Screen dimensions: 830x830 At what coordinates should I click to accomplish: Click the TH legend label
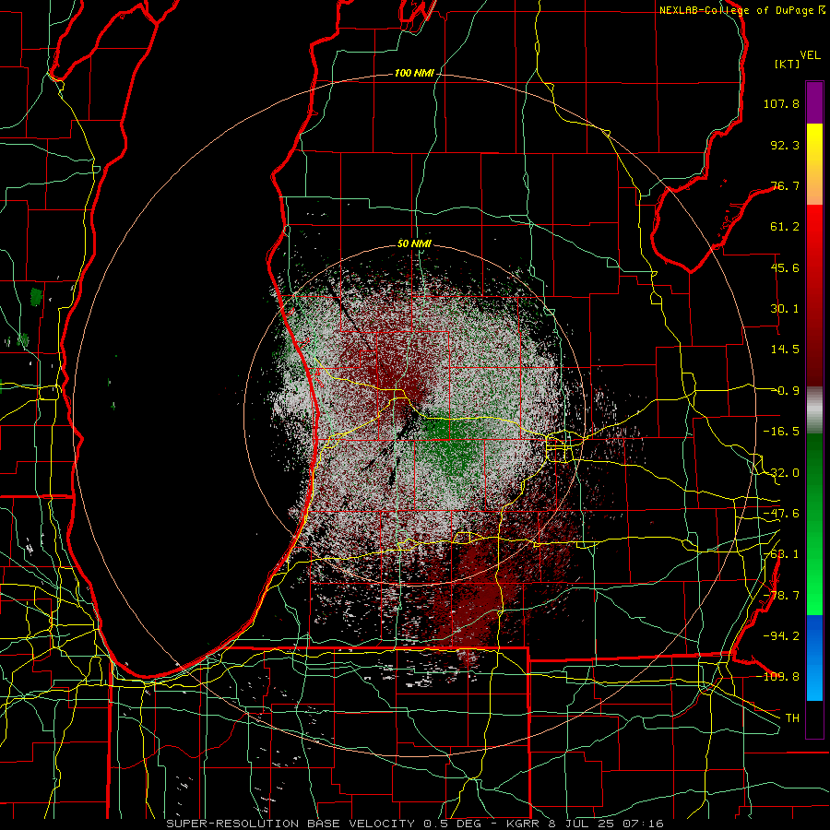pos(792,718)
